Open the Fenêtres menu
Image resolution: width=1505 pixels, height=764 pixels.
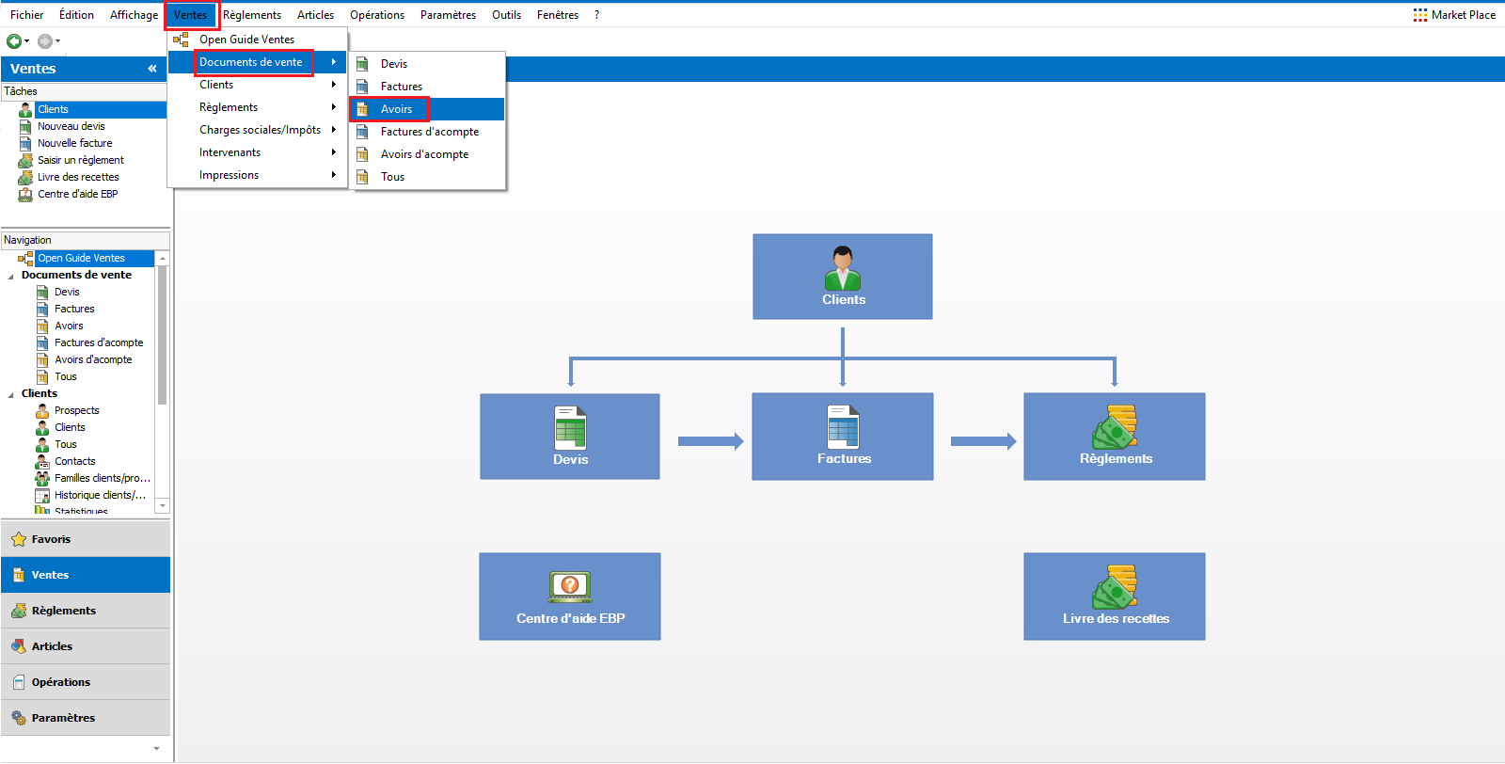(x=558, y=15)
